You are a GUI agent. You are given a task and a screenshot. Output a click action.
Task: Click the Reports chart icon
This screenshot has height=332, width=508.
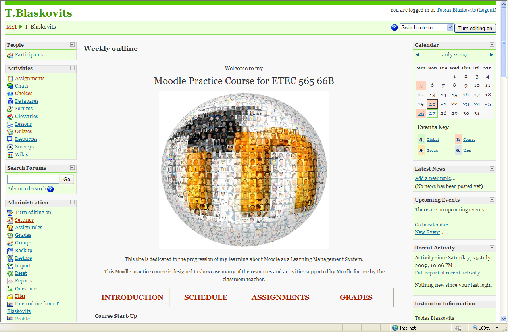coord(10,281)
